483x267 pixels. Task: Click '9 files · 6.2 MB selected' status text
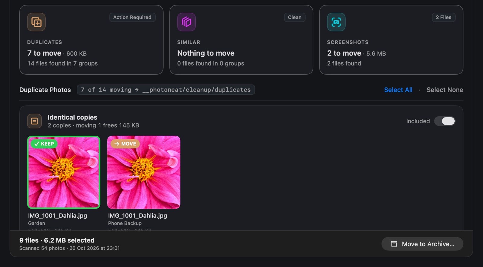57,240
